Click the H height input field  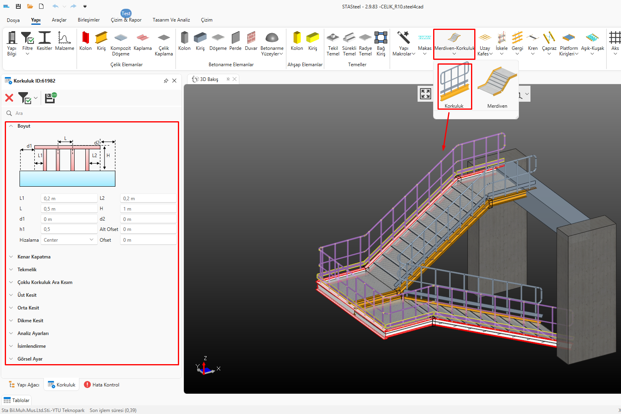pyautogui.click(x=148, y=209)
